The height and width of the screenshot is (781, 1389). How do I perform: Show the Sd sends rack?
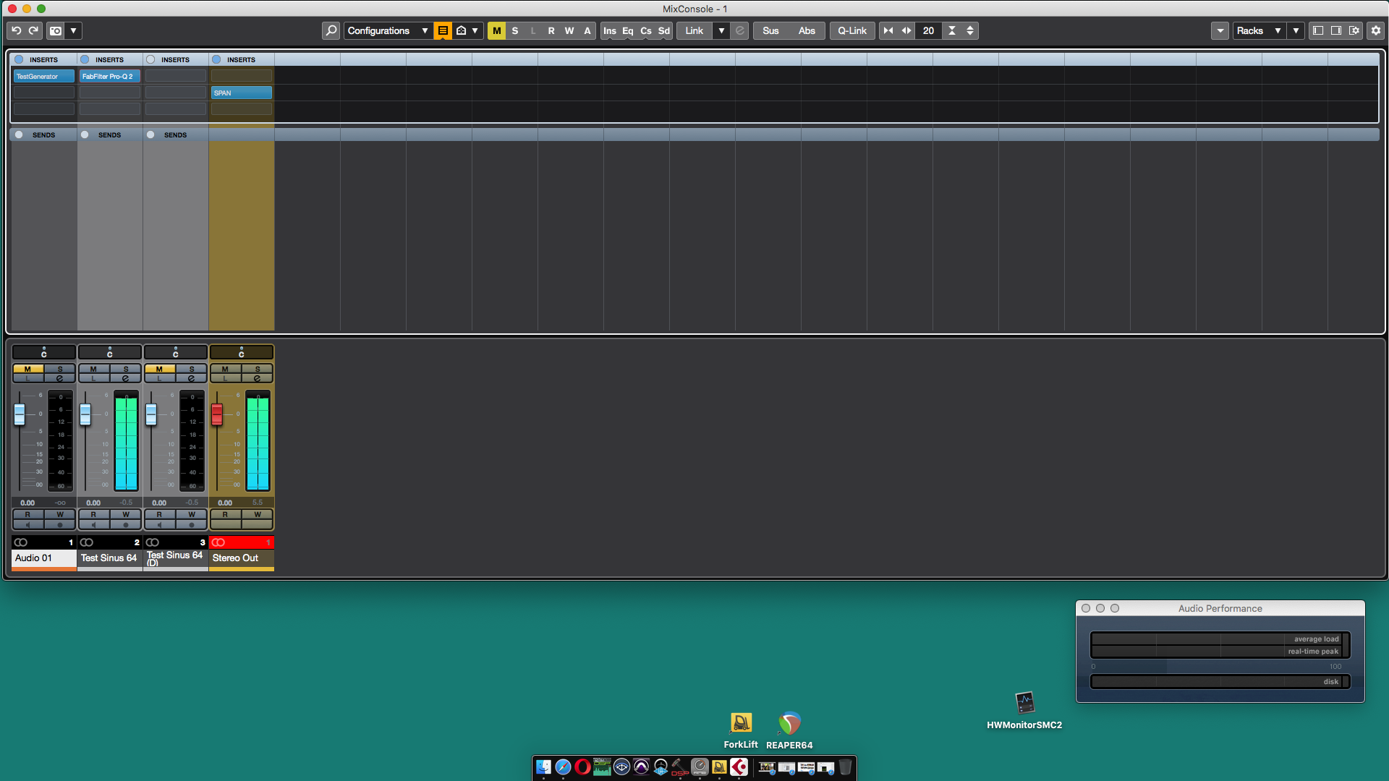(x=663, y=30)
